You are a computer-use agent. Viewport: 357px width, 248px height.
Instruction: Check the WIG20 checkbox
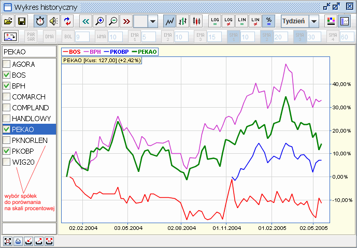pos(6,162)
